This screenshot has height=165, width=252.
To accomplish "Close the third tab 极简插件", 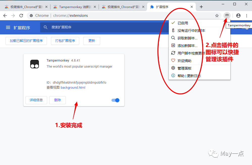I will point(143,7).
